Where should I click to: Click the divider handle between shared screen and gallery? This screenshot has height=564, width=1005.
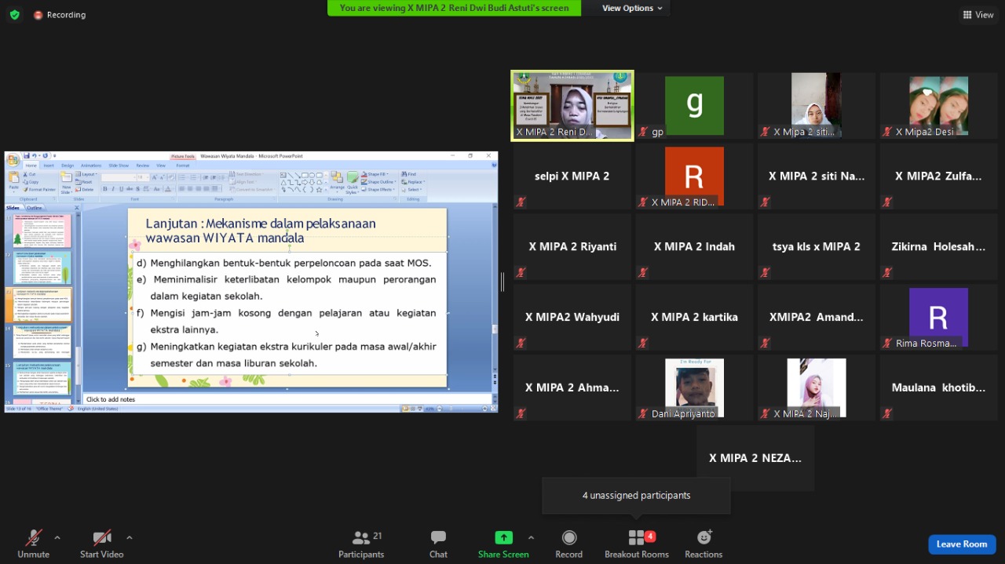click(x=502, y=282)
